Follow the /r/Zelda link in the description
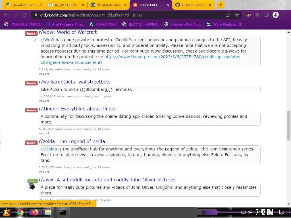The image size is (291, 218). 49,149
